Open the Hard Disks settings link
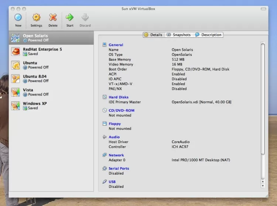 tap(119, 97)
